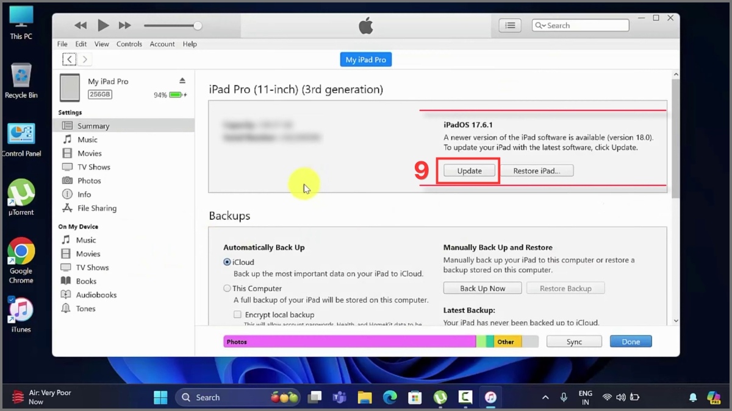Open Google Chrome desktop icon
732x411 pixels.
[x=21, y=261]
